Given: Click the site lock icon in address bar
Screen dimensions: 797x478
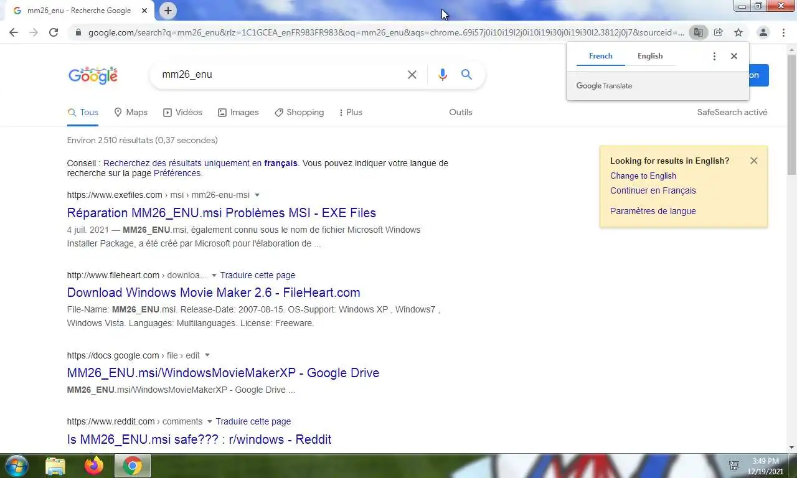Looking at the screenshot, I should click(x=78, y=32).
